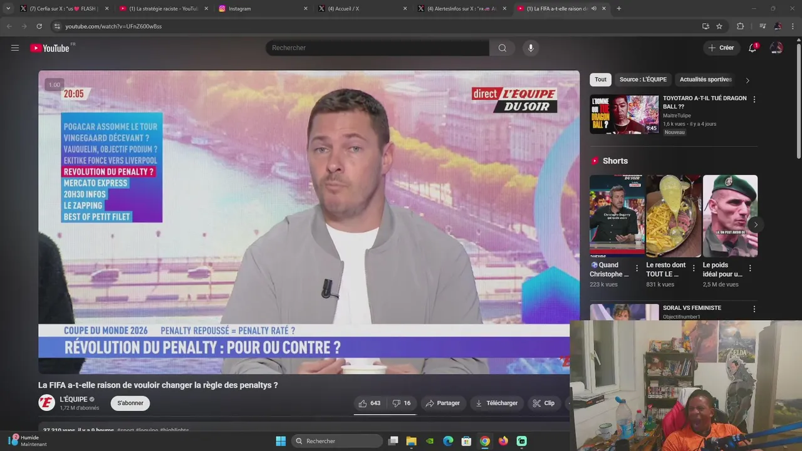
Task: Open the SORAL VS FEMINISTE video title
Action: [692, 308]
